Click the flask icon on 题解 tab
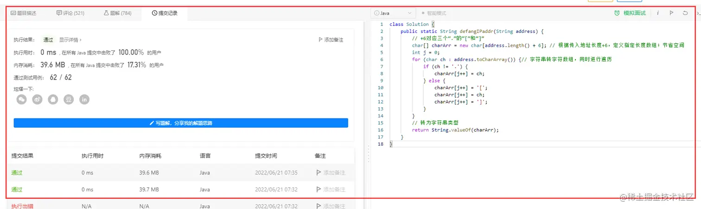This screenshot has width=701, height=209. [107, 13]
